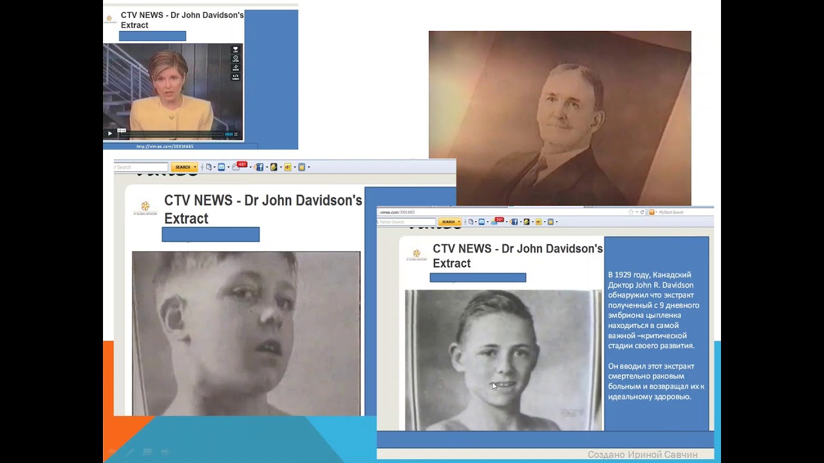This screenshot has width=824, height=463.
Task: Click the Facebook icon in the right window toolbar
Action: click(514, 222)
